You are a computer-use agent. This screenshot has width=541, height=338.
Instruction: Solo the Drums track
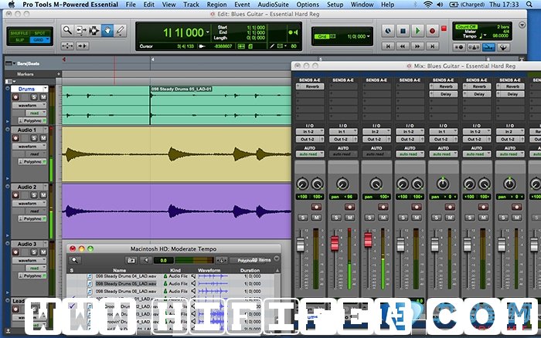click(34, 97)
